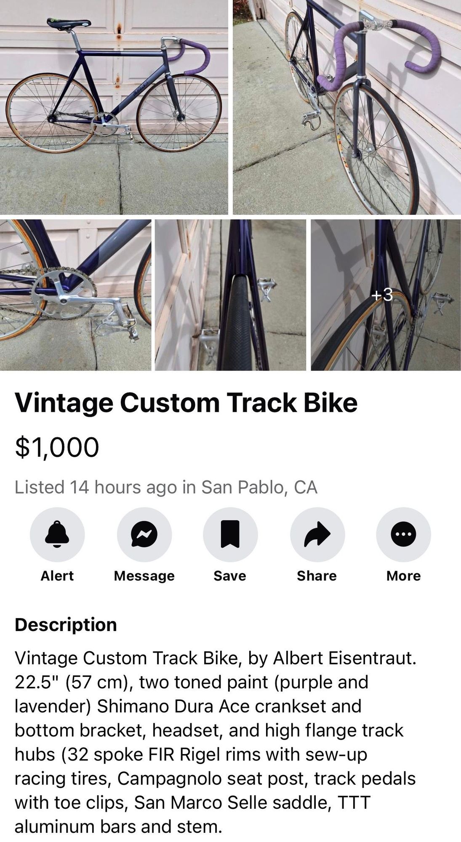Click the "Alert" text label

pyautogui.click(x=57, y=576)
